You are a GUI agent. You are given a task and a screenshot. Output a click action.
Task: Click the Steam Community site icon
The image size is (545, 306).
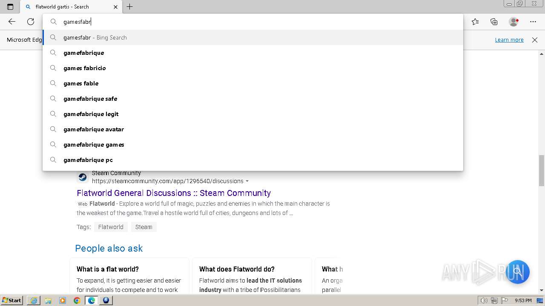(83, 177)
